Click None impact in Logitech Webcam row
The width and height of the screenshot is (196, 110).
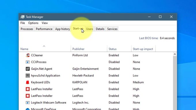pos(136,103)
